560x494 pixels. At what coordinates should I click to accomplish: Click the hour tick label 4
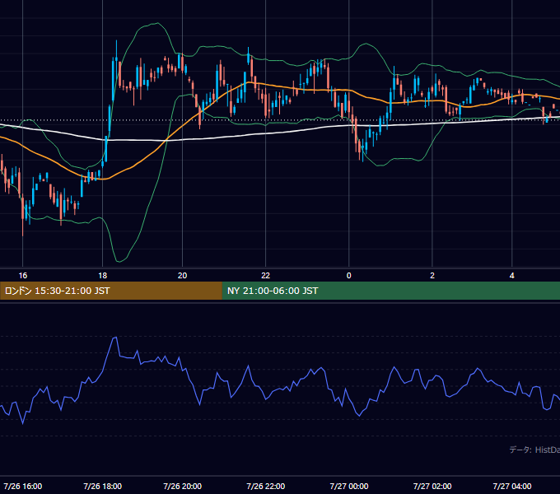(x=512, y=276)
